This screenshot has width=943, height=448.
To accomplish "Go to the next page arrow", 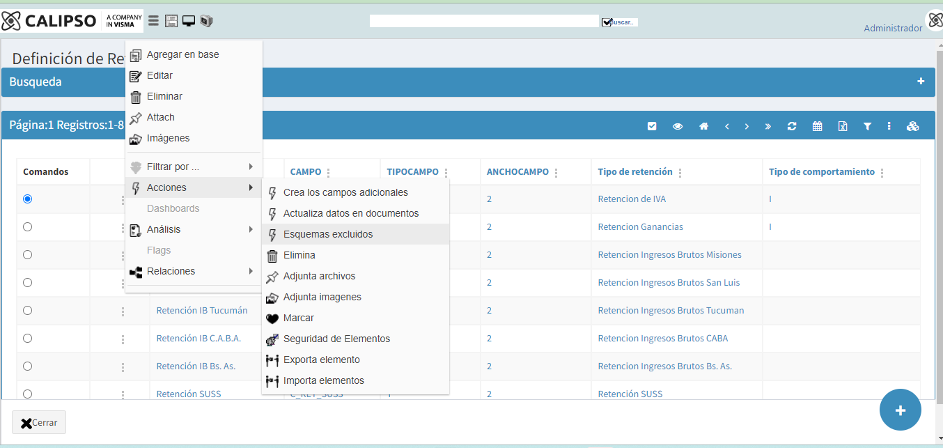I will 747,126.
